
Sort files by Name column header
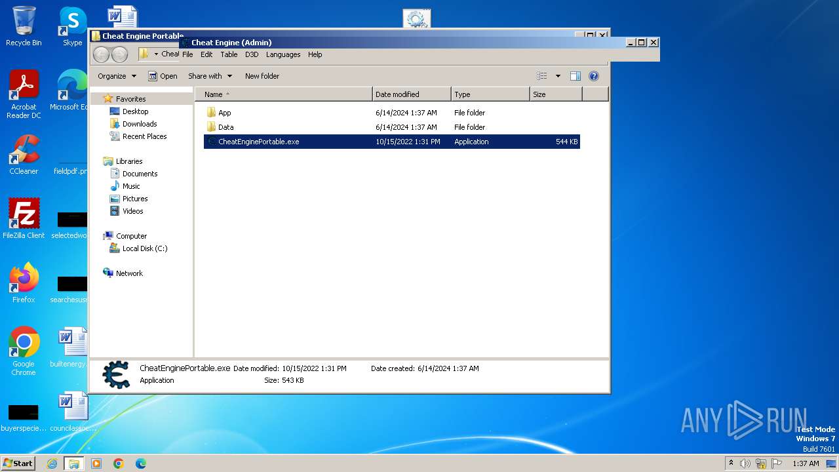tap(283, 94)
